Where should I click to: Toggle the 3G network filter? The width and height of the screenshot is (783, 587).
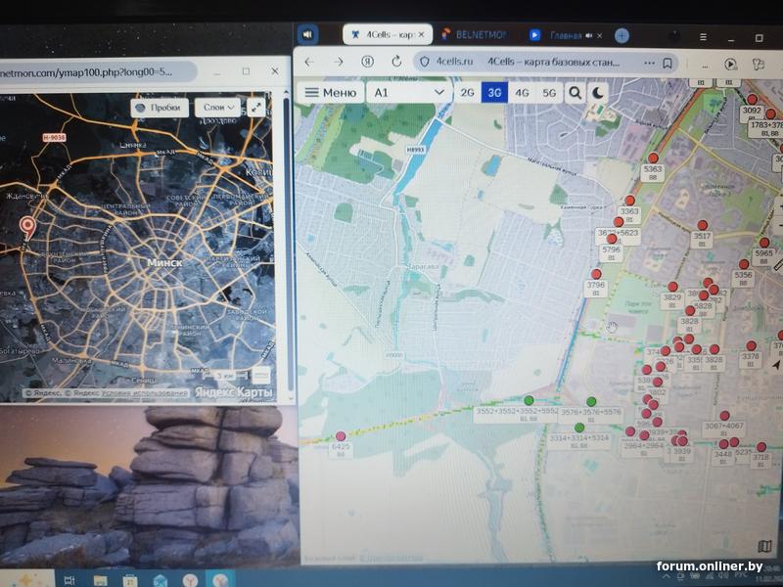pyautogui.click(x=494, y=93)
